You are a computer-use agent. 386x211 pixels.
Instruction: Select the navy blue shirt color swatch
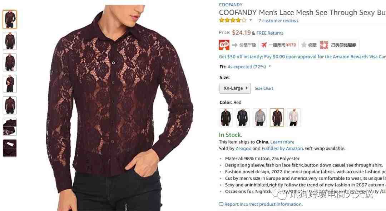tap(243, 117)
